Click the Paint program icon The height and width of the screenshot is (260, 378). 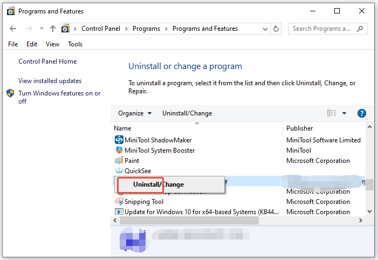tap(119, 160)
